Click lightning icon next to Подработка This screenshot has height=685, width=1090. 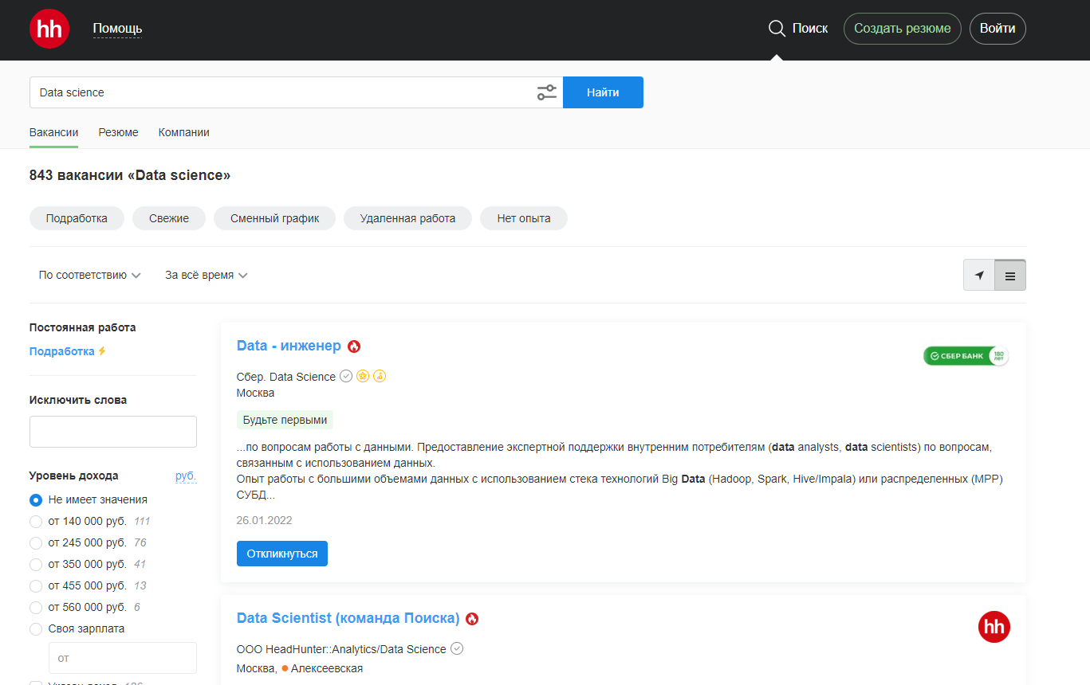[x=102, y=351]
